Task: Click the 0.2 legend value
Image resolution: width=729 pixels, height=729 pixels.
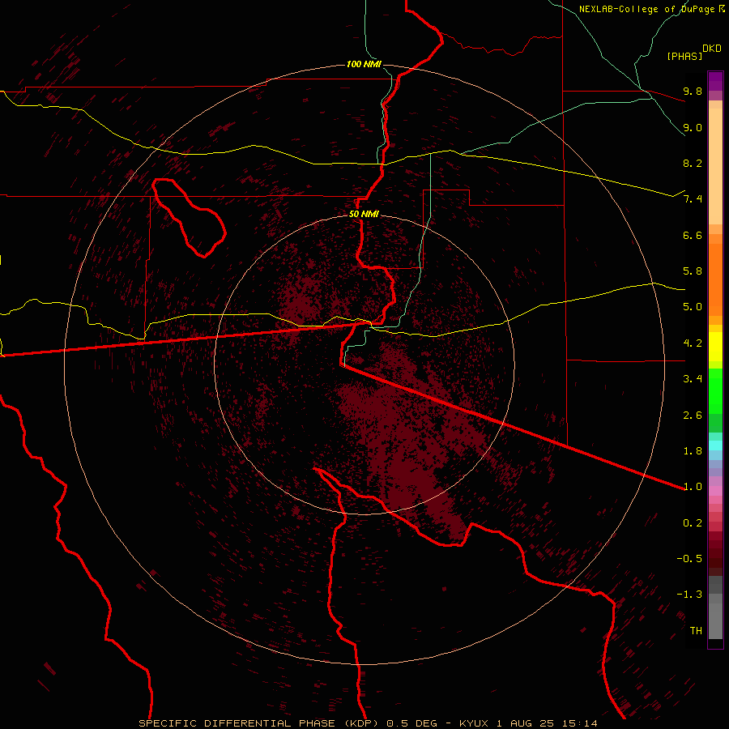Action: click(693, 523)
